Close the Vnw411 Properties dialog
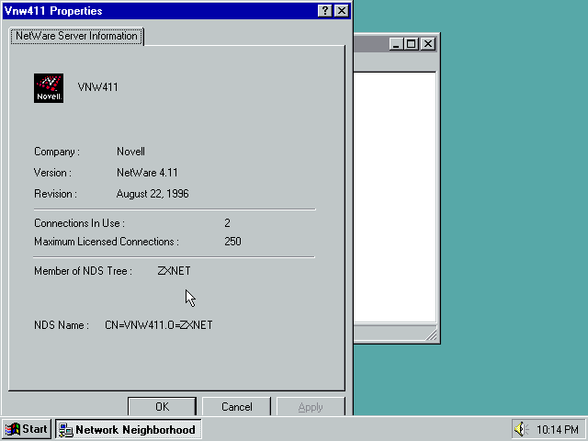 [x=341, y=11]
